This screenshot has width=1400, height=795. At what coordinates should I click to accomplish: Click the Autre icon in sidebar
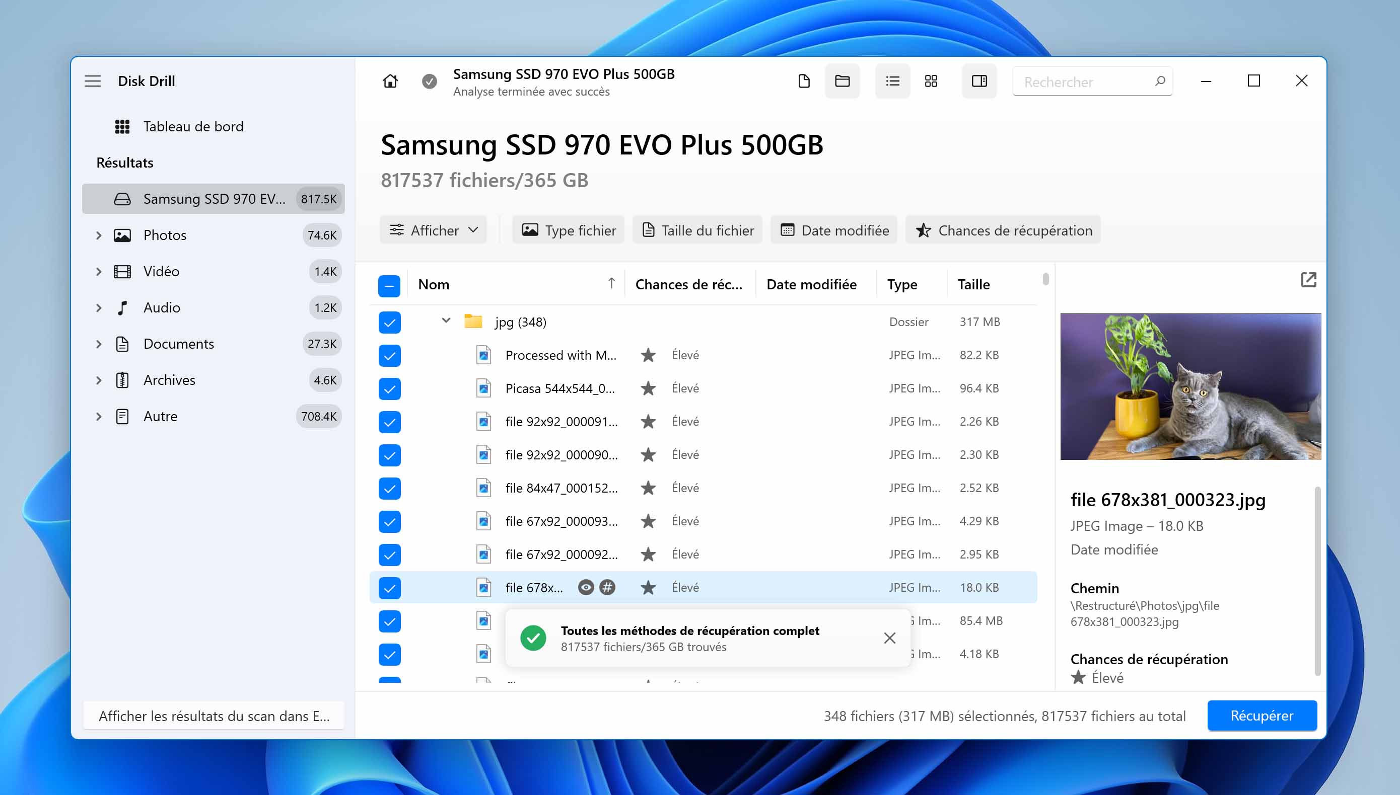[122, 417]
